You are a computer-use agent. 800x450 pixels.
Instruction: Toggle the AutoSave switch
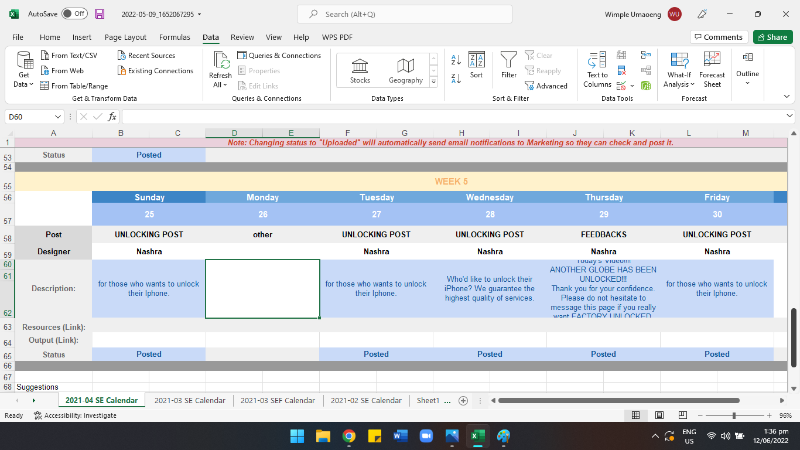click(74, 14)
